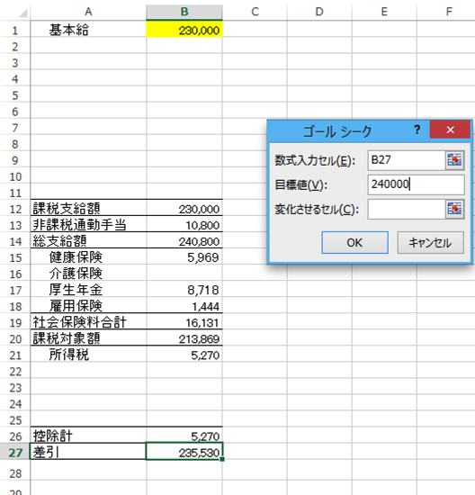Click cell value 240,800

tap(184, 241)
